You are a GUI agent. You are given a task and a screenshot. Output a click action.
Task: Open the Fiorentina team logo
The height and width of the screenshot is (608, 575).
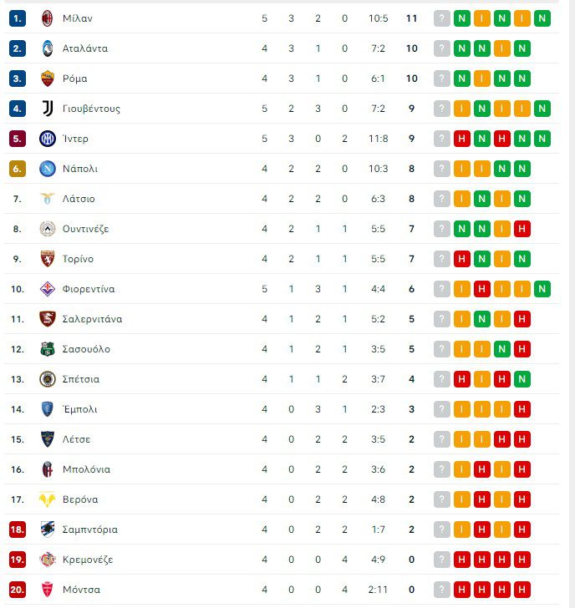[48, 289]
